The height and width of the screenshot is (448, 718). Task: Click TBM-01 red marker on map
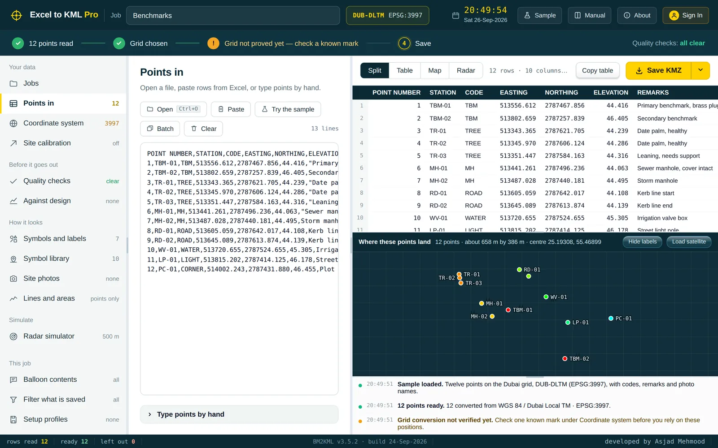pos(508,310)
